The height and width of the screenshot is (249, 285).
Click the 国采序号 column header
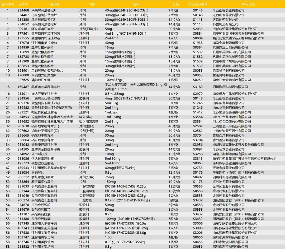[8, 4]
